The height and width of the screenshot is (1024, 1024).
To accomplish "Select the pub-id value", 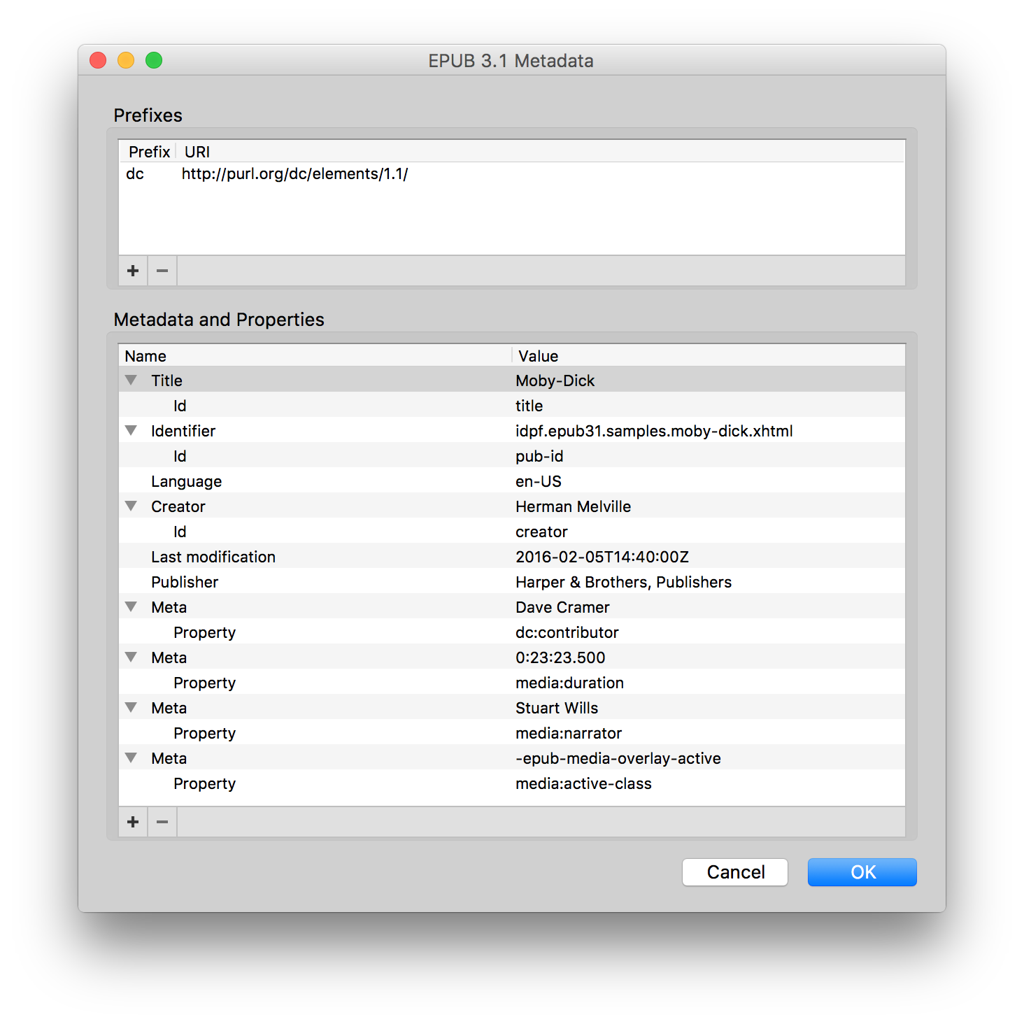I will coord(539,456).
